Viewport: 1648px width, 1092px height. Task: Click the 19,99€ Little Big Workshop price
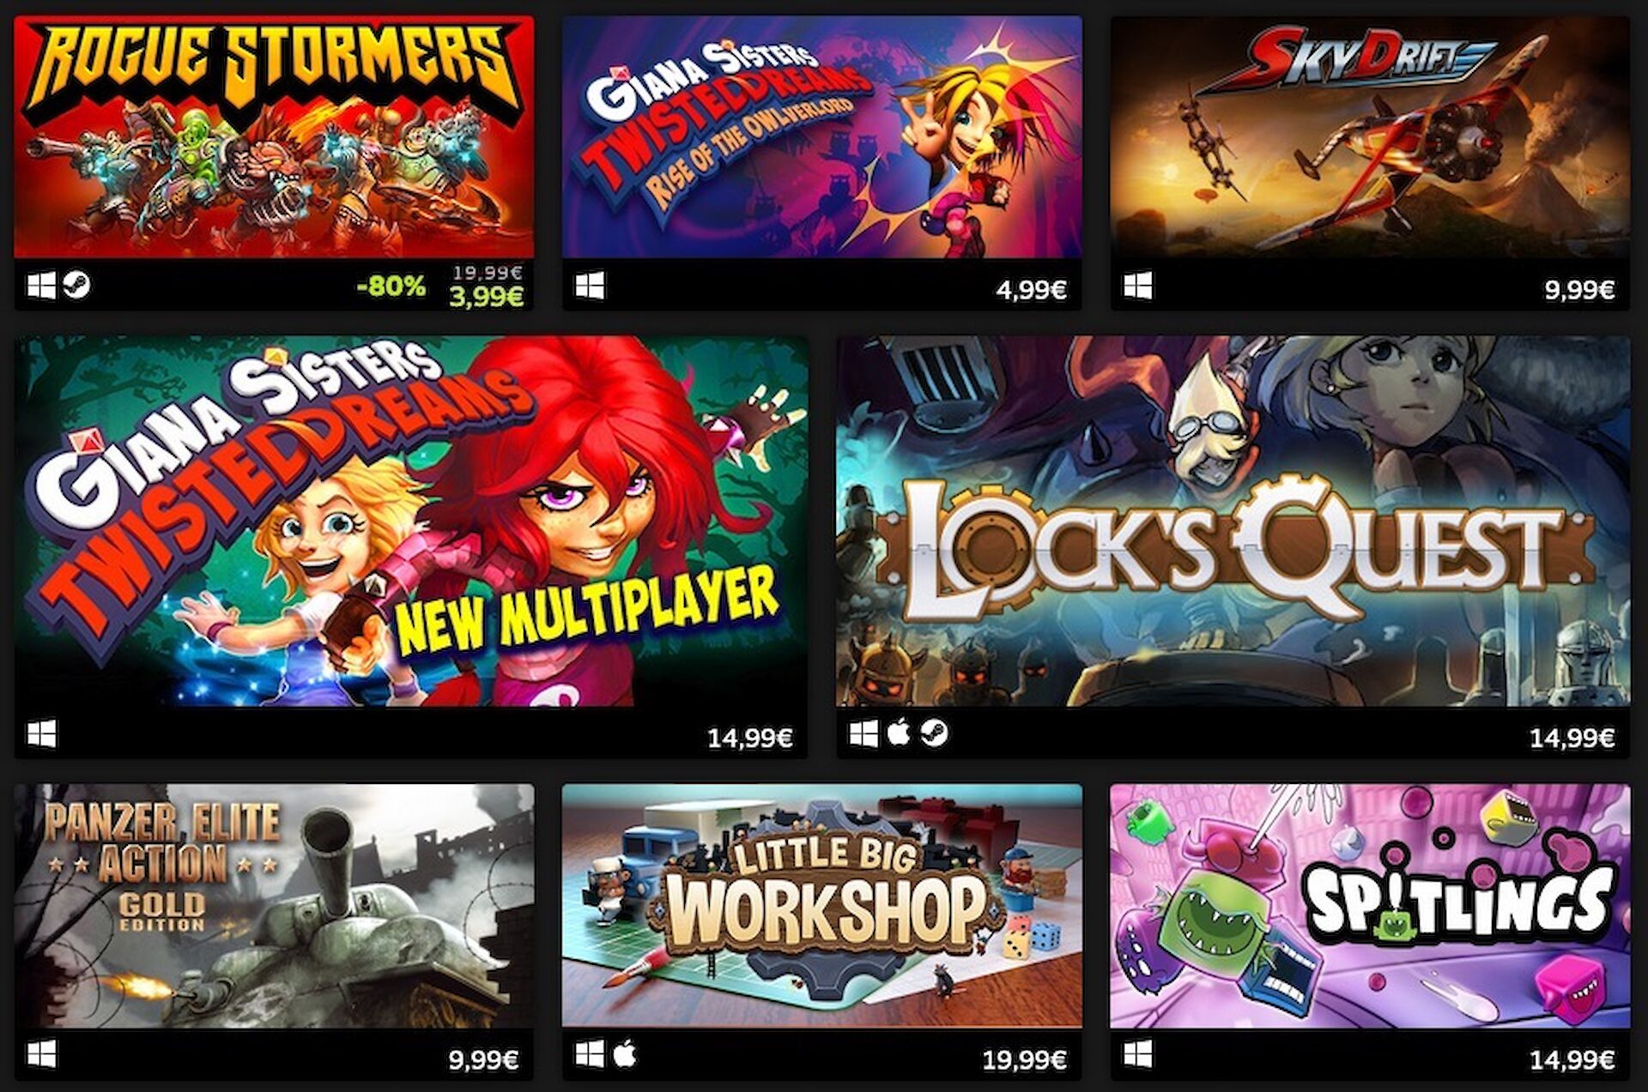point(1024,1060)
